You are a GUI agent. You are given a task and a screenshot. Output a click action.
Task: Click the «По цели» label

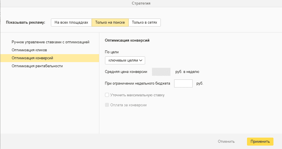point(112,52)
